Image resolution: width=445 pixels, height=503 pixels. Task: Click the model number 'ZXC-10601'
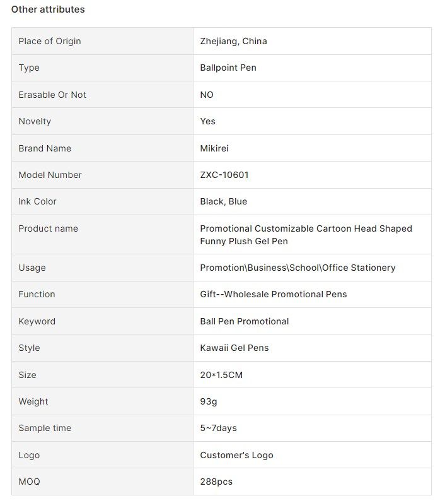224,175
